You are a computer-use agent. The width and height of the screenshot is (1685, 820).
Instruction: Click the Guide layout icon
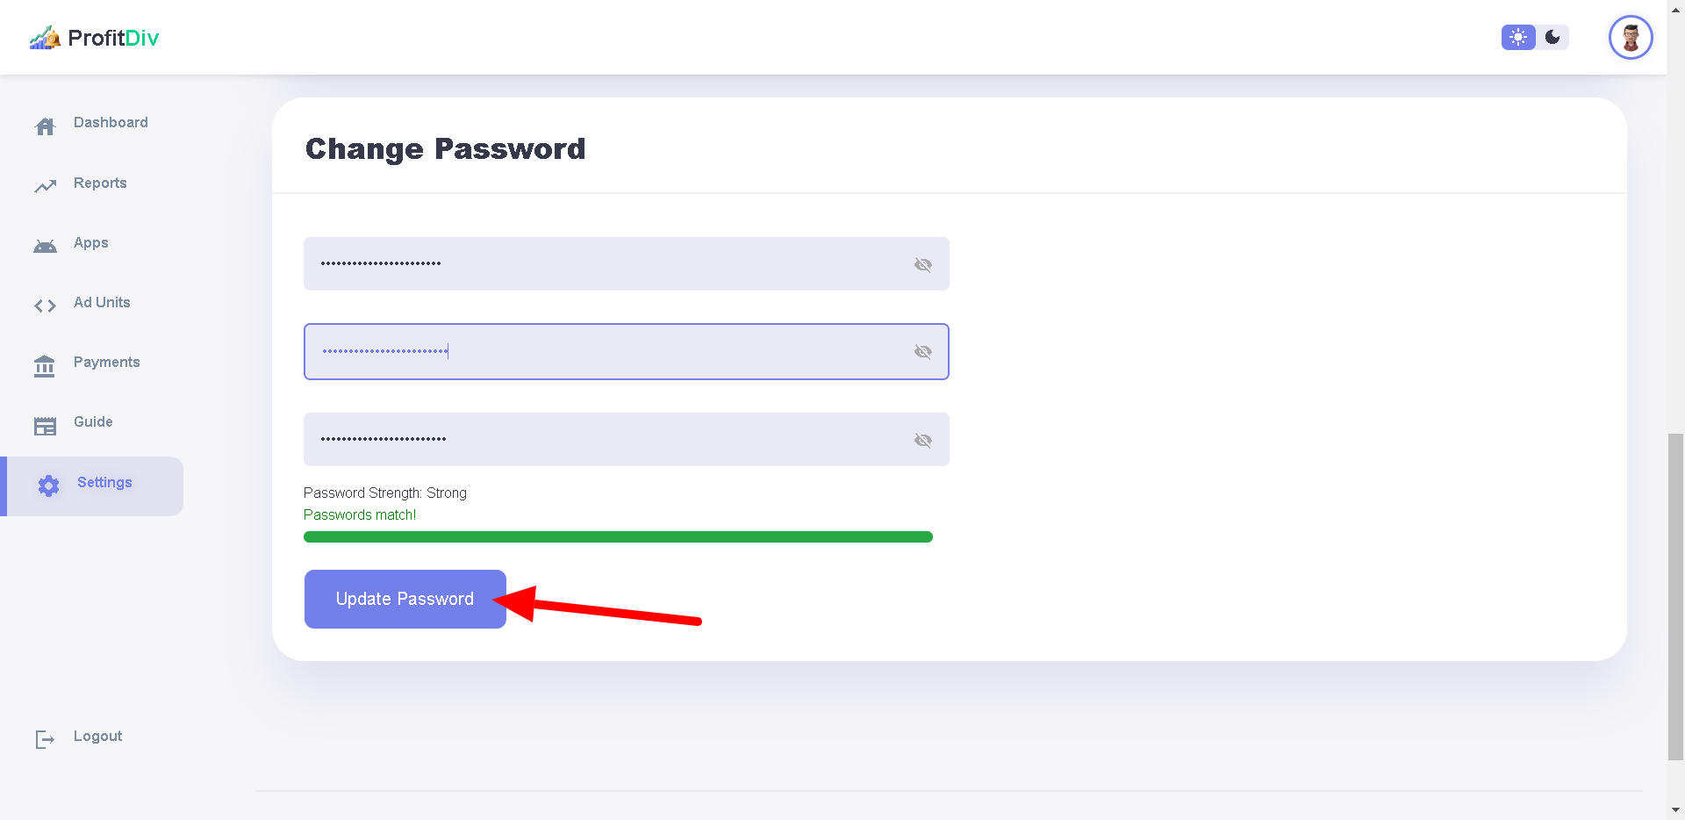(45, 426)
